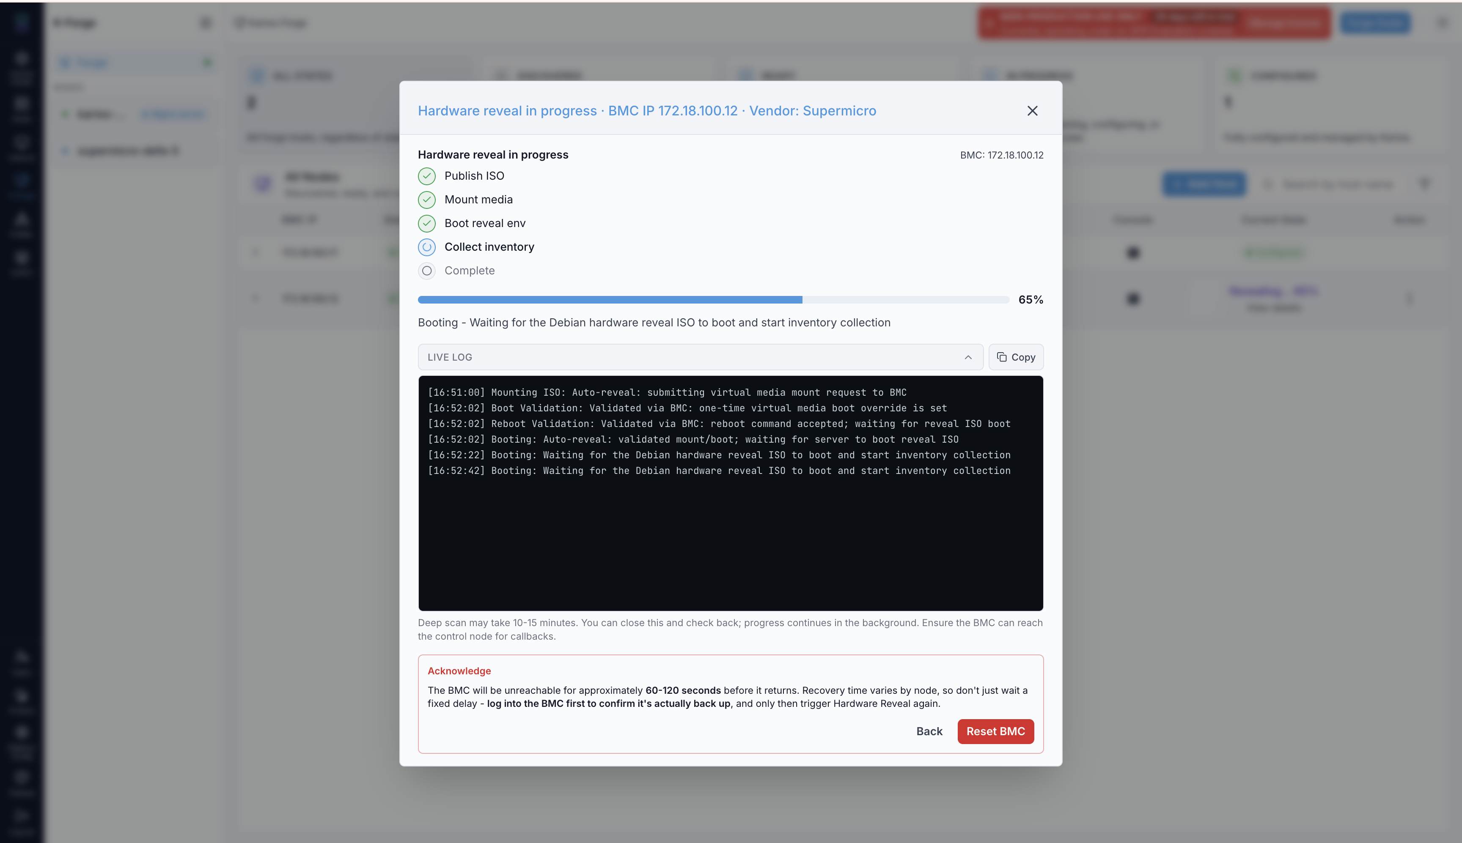
Task: Select the 16:51:00 Mounting ISO log line
Action: pyautogui.click(x=667, y=393)
